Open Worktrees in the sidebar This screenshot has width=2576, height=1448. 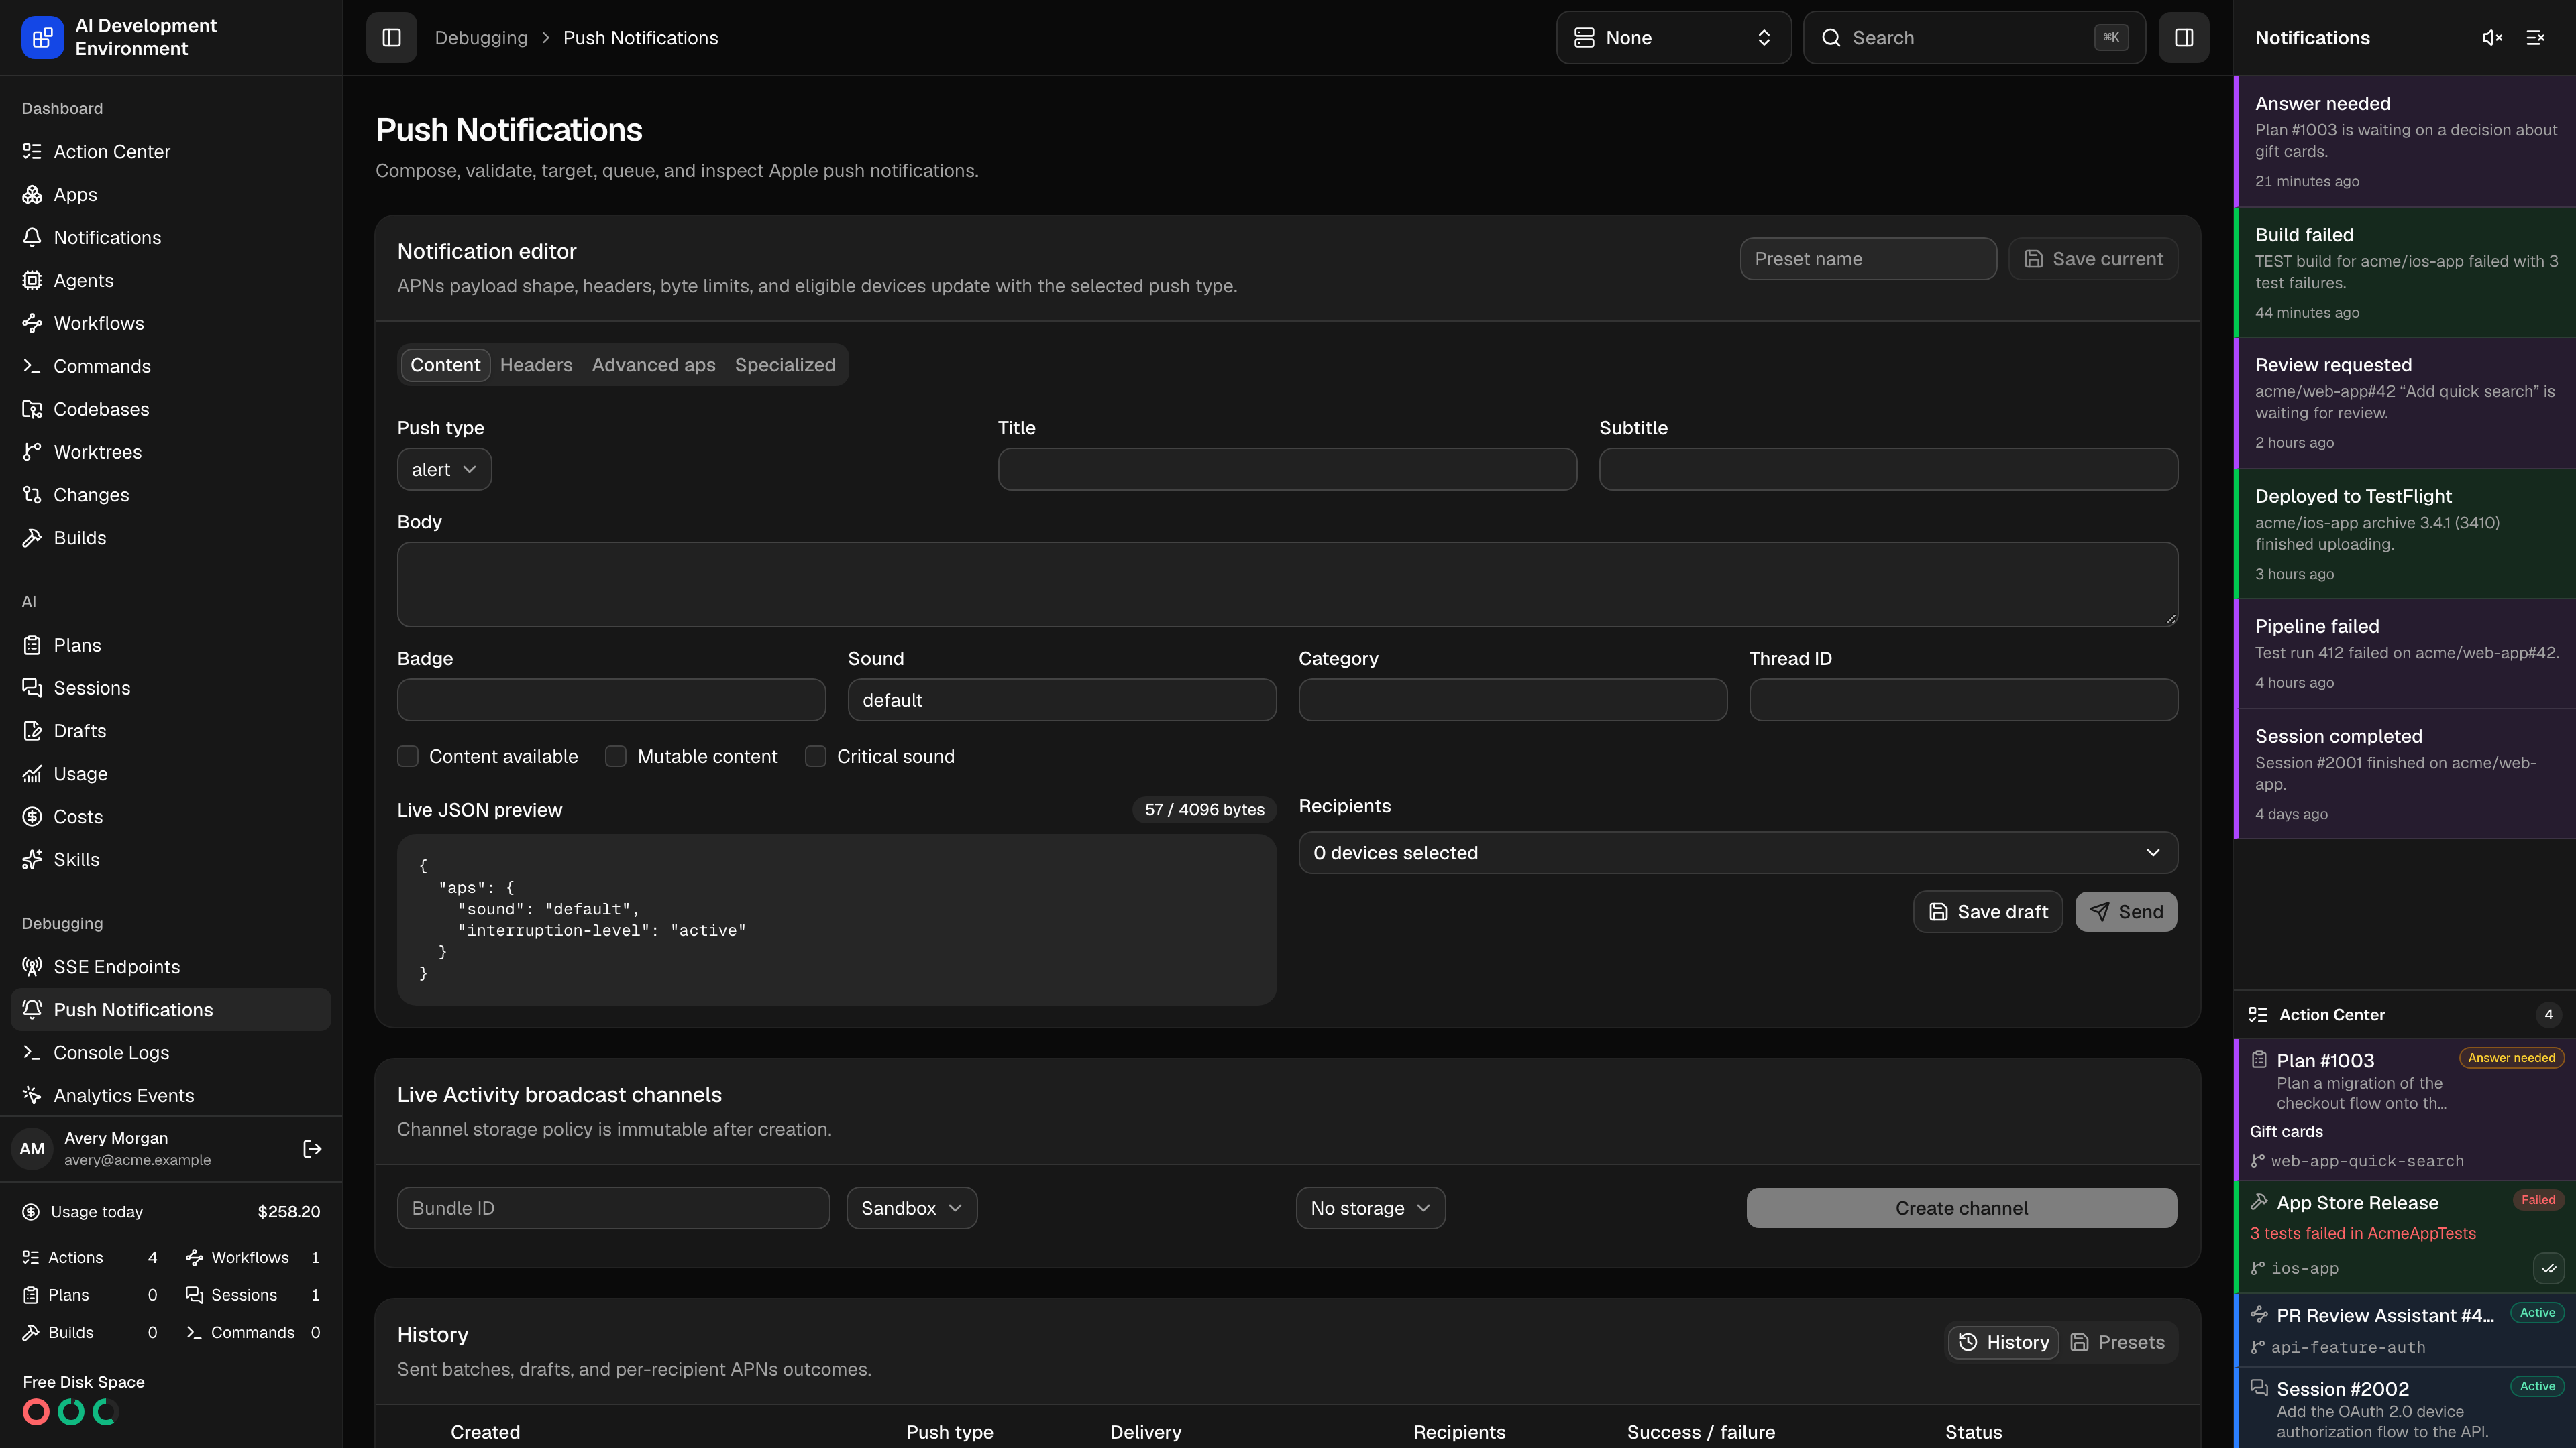(x=171, y=452)
